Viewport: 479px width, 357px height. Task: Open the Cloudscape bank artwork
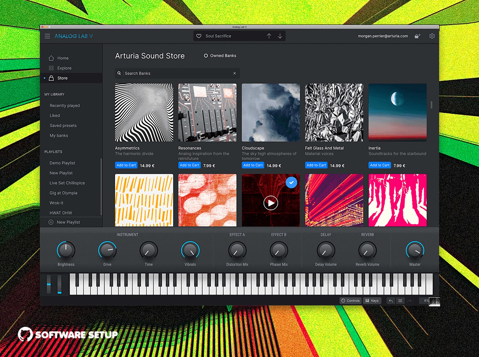(x=271, y=113)
